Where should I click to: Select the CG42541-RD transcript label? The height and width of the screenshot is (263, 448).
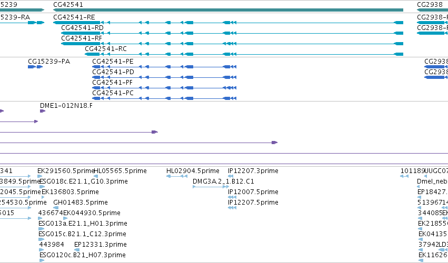coord(82,28)
